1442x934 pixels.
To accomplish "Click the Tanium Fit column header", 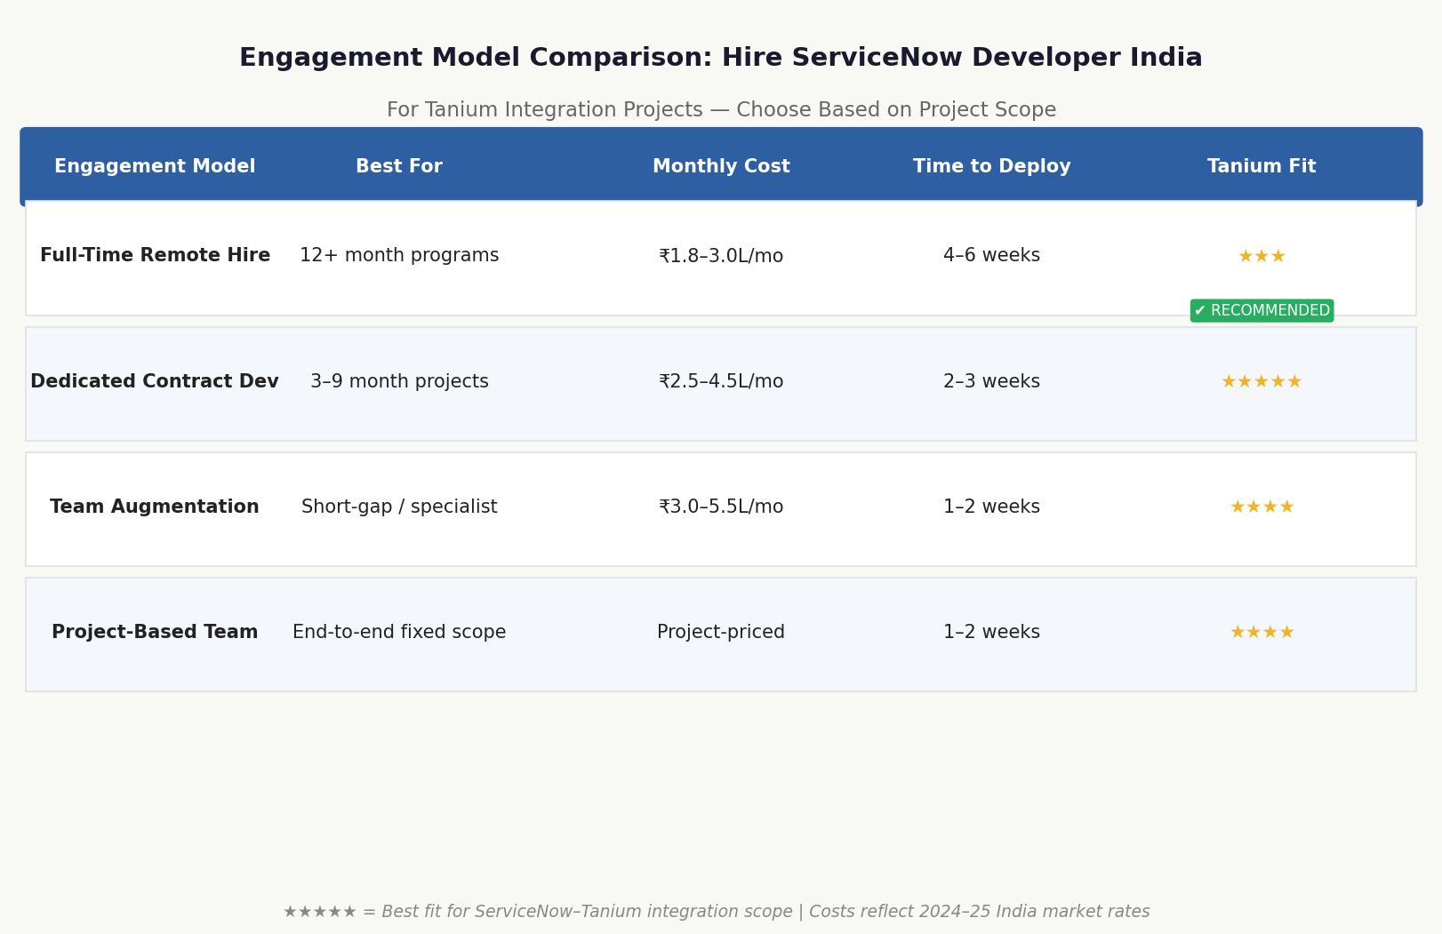I will click(1262, 167).
